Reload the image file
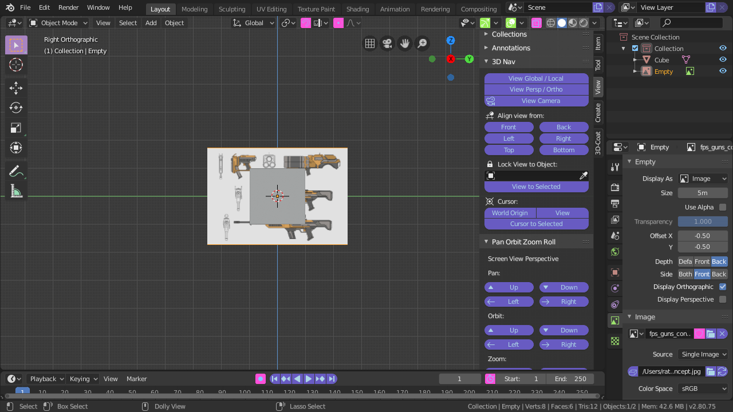733x412 pixels. 722,371
